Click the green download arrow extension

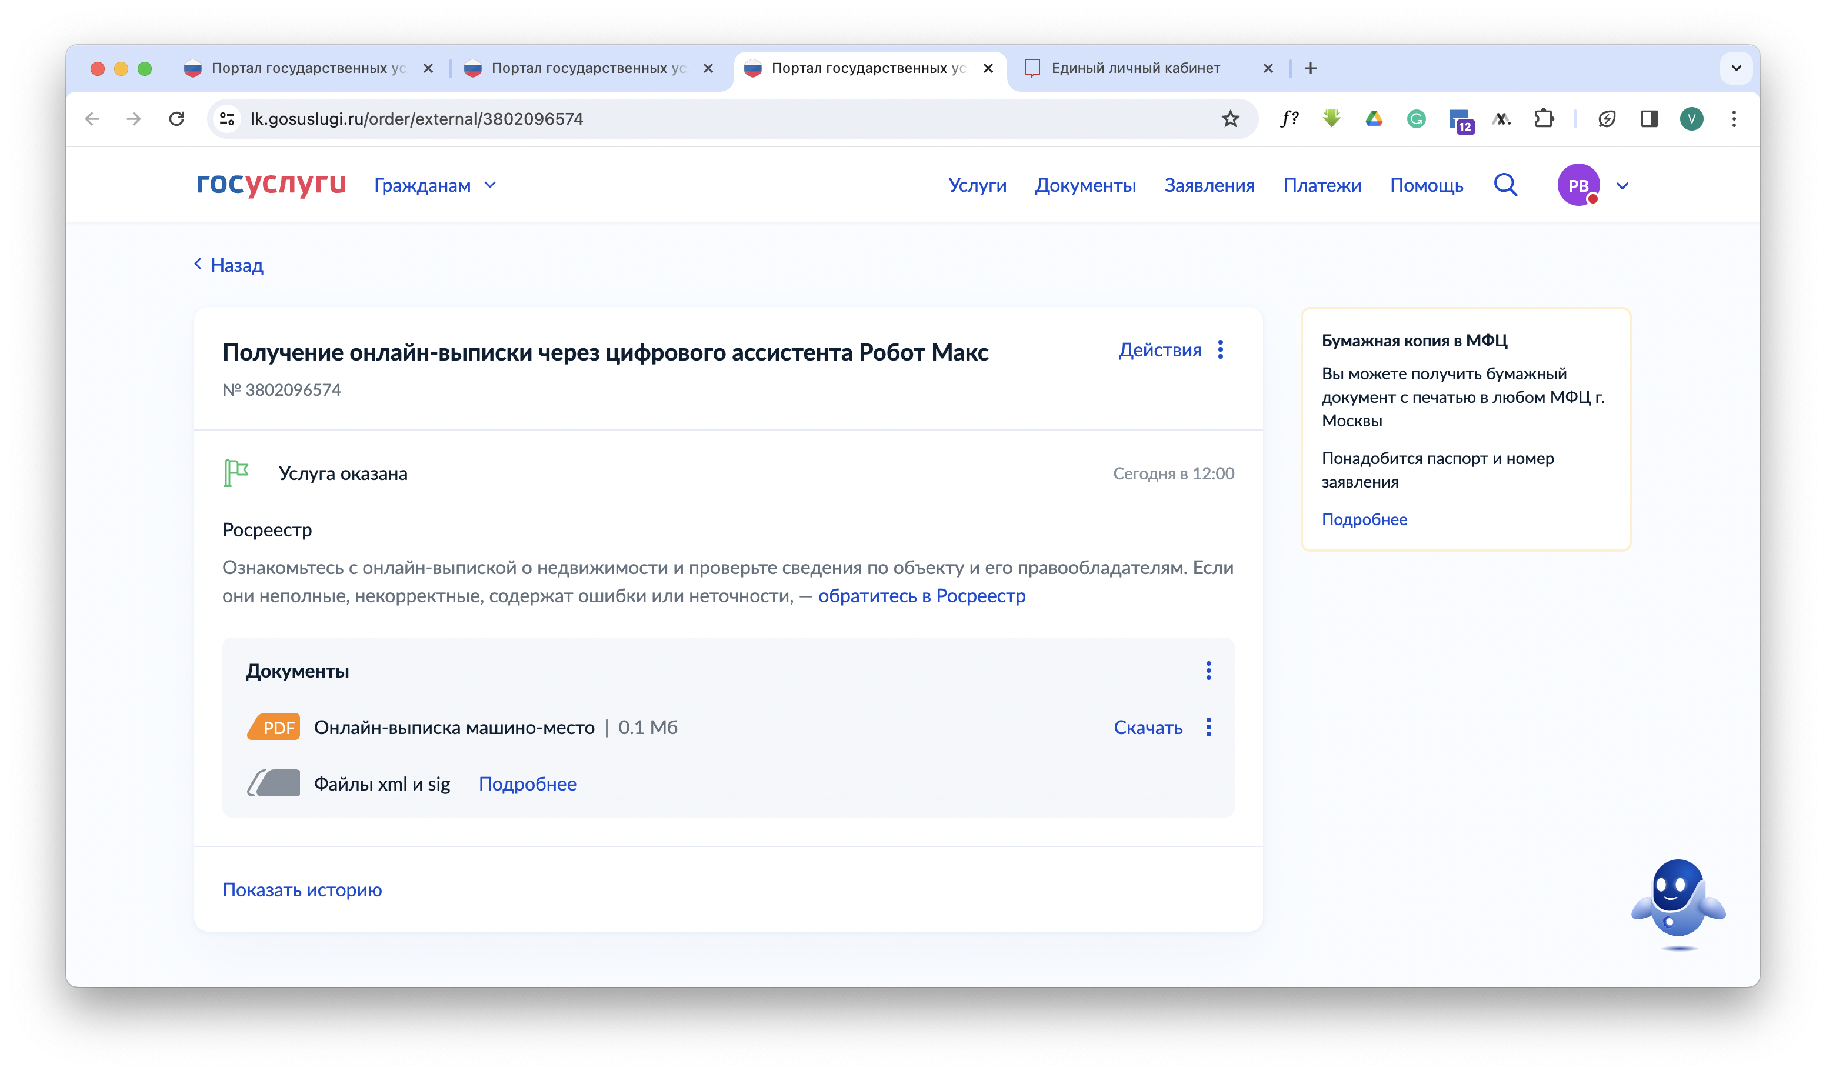(x=1331, y=119)
